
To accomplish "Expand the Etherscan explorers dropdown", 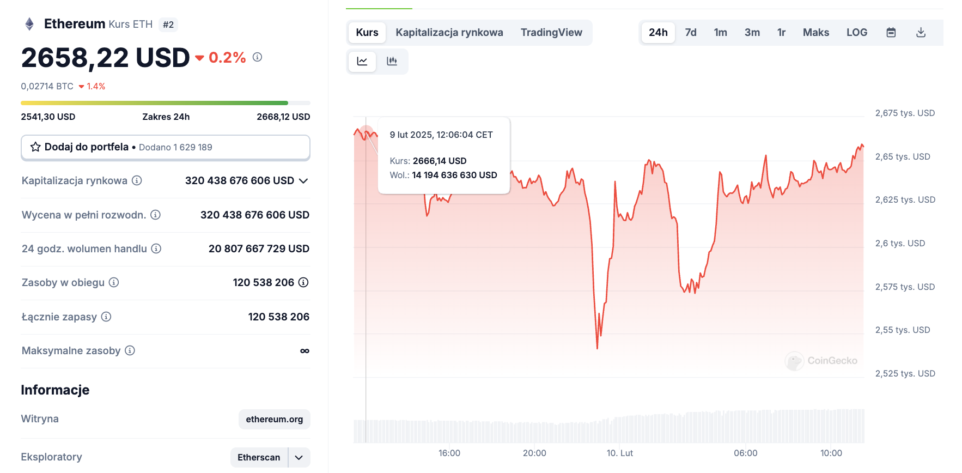I will [x=299, y=458].
